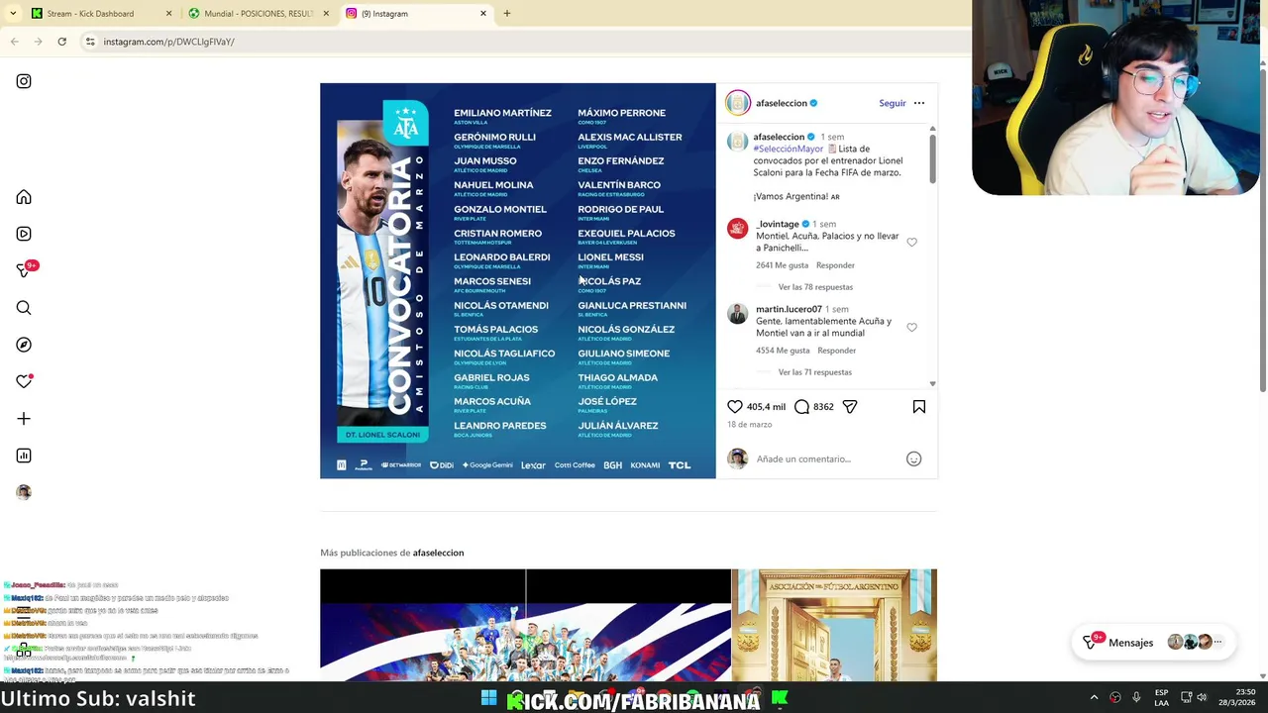The height and width of the screenshot is (713, 1268).
Task: Open ESP LAA keyboard language switcher
Action: click(1161, 698)
